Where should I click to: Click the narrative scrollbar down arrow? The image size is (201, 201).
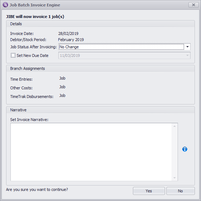pyautogui.click(x=174, y=178)
